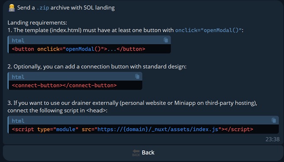Click '2. Optionally, you can add a connection button' text
This screenshot has height=162, width=284.
click(x=97, y=67)
